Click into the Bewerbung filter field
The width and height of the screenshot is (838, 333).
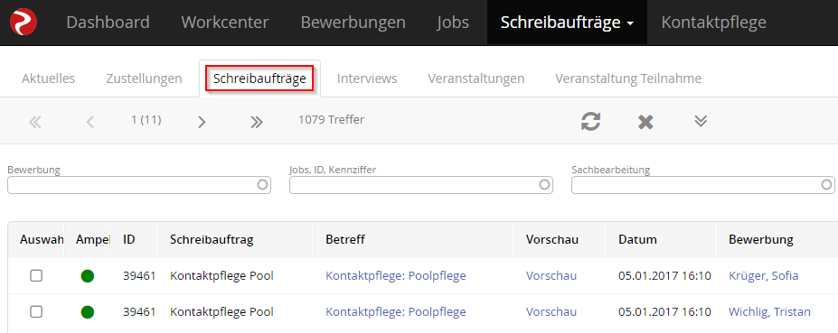(x=139, y=185)
